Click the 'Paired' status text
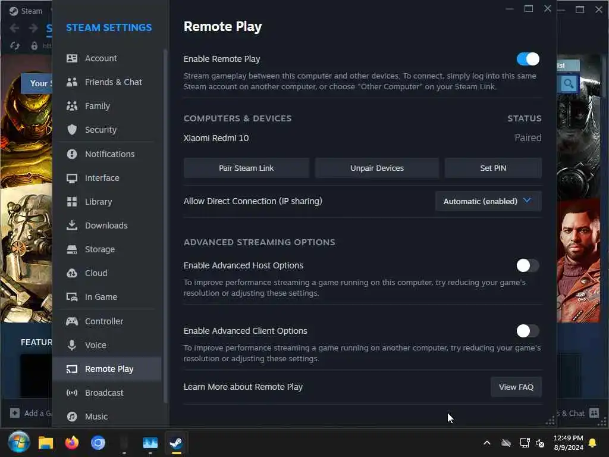The height and width of the screenshot is (457, 609). pos(528,138)
